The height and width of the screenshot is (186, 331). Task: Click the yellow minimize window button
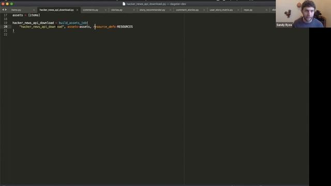[x=7, y=4]
